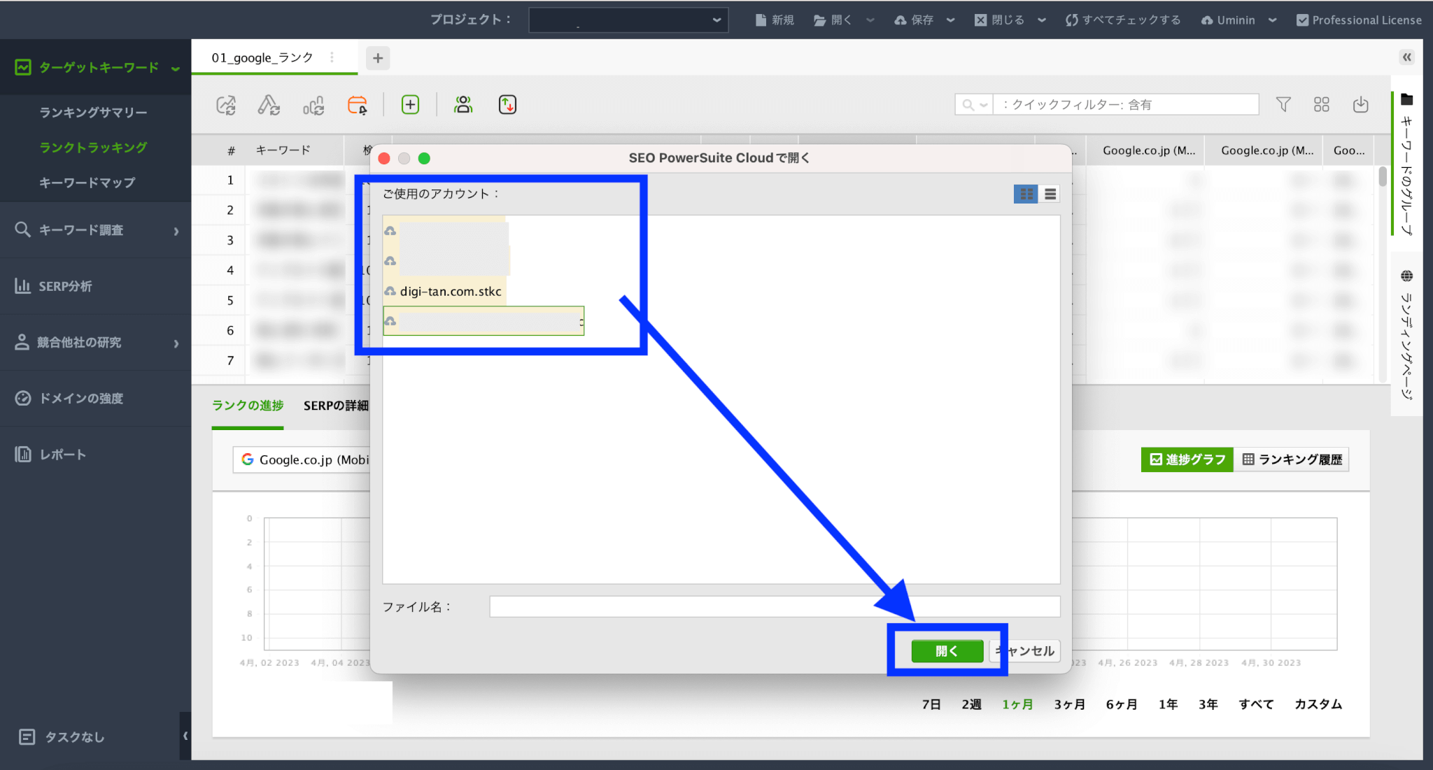The image size is (1433, 770).
Task: Click the update rankings icon in toolbar
Action: point(226,105)
